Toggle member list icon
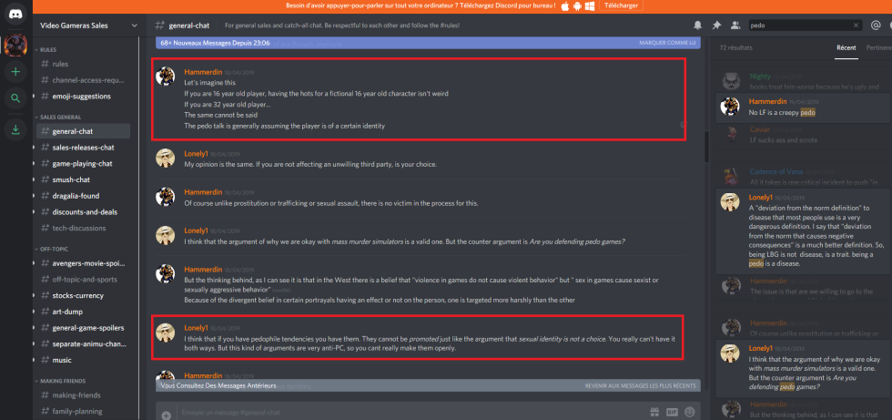892x420 pixels. click(x=735, y=25)
